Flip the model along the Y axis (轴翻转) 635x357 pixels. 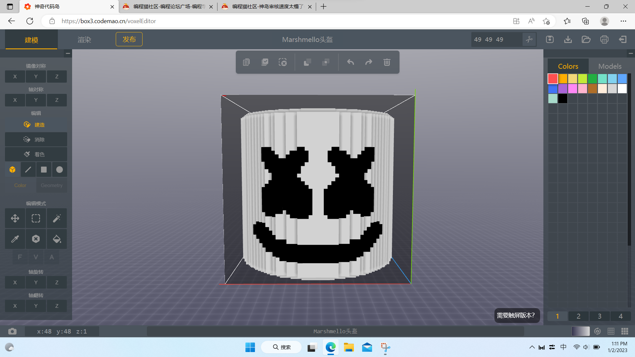[x=36, y=306]
